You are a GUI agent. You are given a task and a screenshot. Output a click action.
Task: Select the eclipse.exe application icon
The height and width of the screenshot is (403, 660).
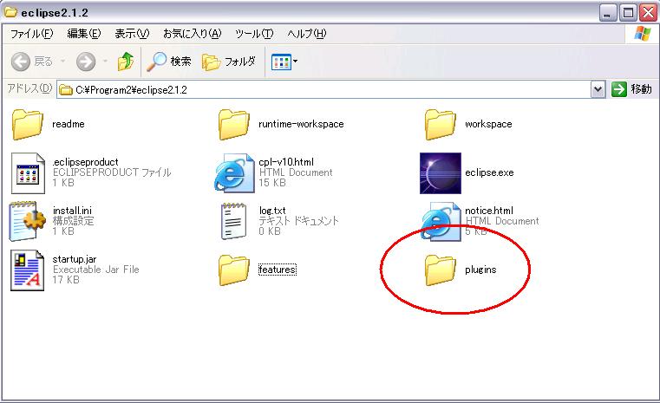click(x=441, y=172)
